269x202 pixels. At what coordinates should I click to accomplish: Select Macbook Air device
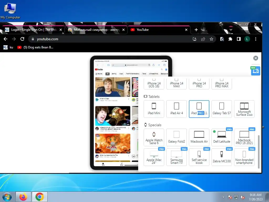click(x=199, y=137)
